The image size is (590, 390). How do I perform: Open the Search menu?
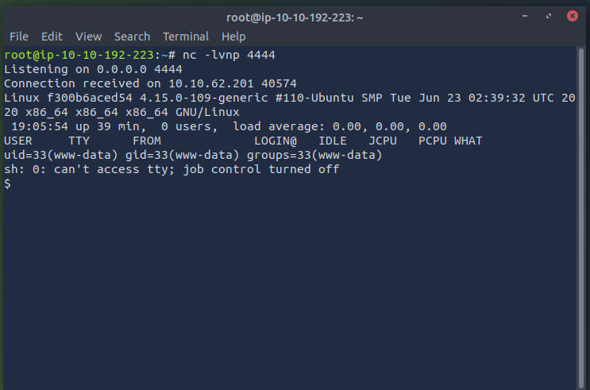pos(132,37)
